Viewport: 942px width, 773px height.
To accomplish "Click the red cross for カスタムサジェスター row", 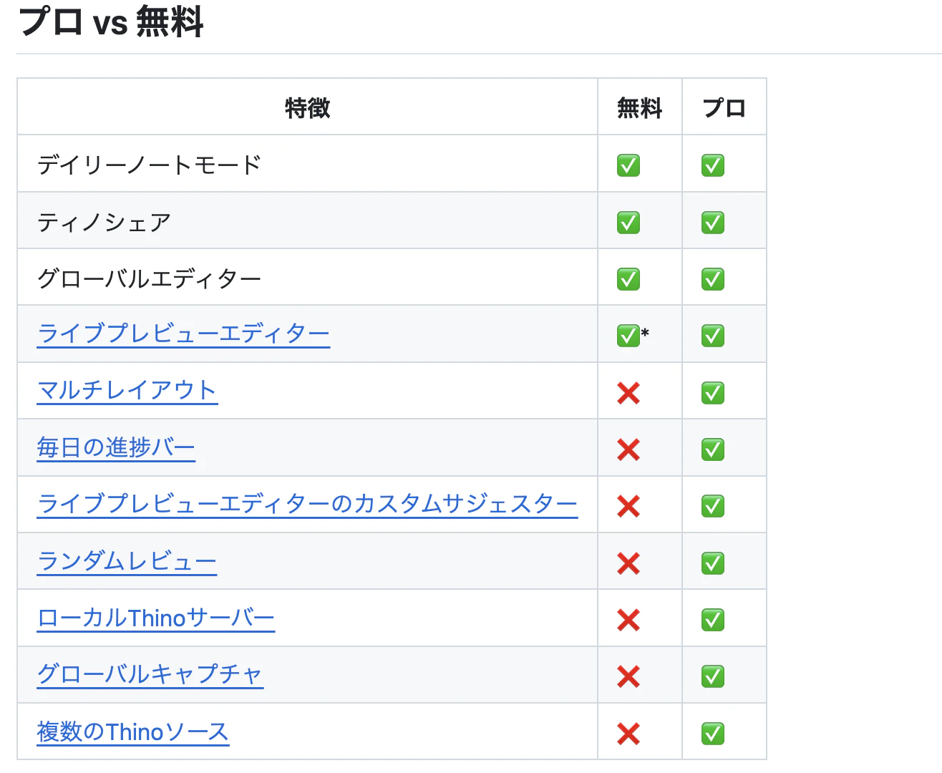I will click(x=628, y=507).
